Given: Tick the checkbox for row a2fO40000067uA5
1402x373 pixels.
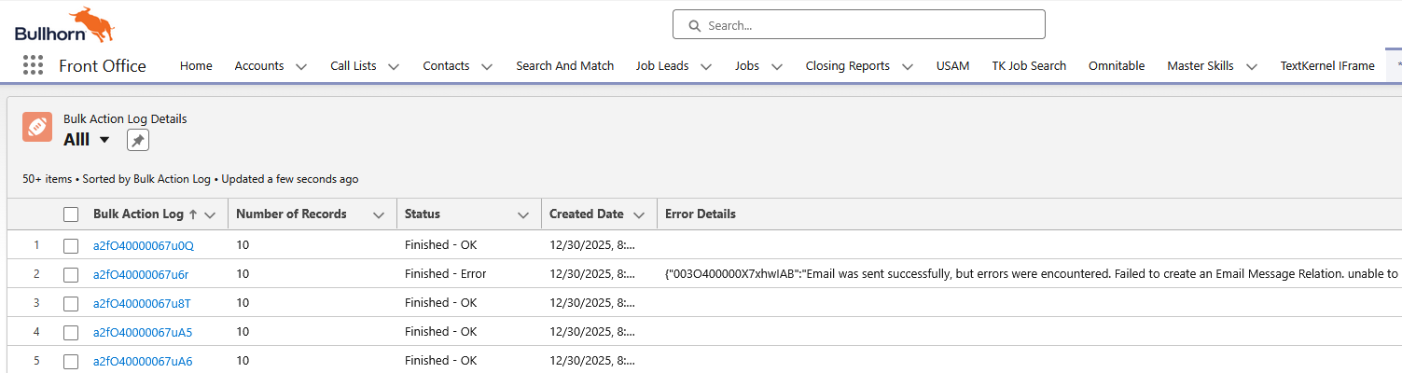Looking at the screenshot, I should pyautogui.click(x=71, y=333).
